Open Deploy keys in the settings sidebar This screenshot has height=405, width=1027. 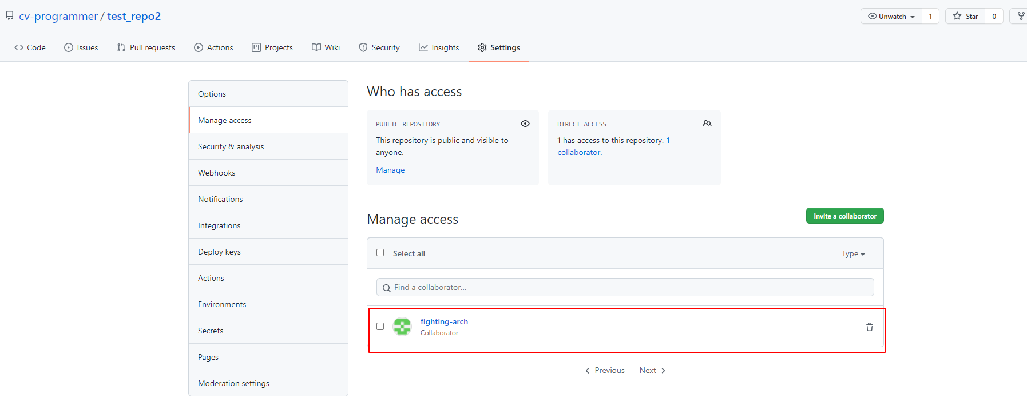219,252
